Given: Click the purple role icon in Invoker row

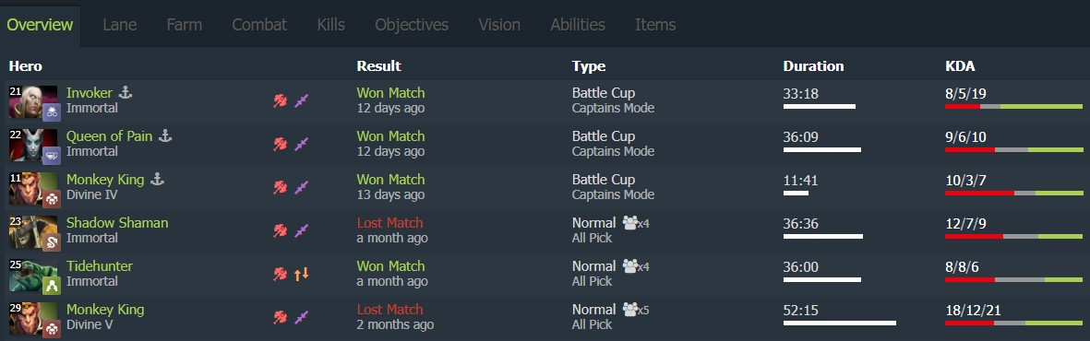Looking at the screenshot, I should [301, 100].
